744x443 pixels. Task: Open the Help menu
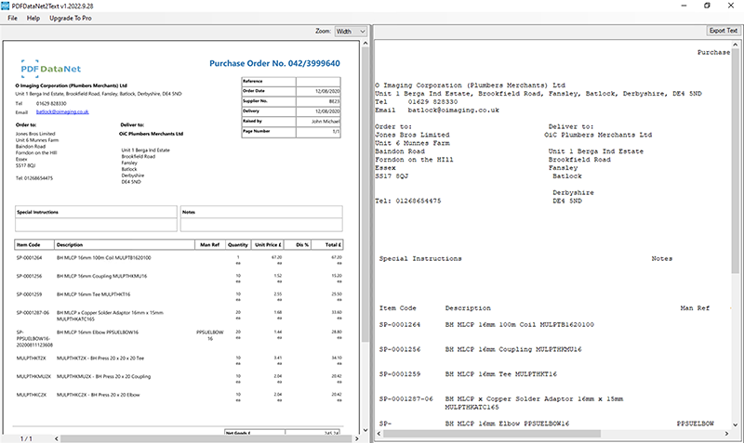tap(33, 18)
